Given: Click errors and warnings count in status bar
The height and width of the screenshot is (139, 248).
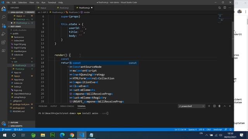Looking at the screenshot, I should click(18, 130).
